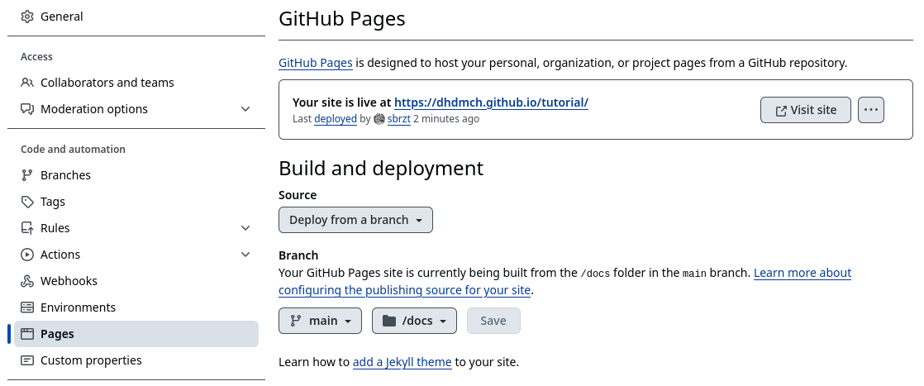924x386 pixels.
Task: Click the Environments icon in sidebar
Action: 27,307
